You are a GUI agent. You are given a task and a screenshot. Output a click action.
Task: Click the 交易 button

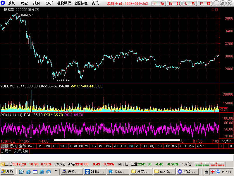point(190,3)
